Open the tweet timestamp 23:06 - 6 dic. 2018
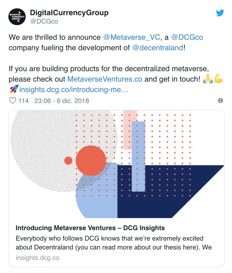This screenshot has height=273, width=232. (62, 101)
